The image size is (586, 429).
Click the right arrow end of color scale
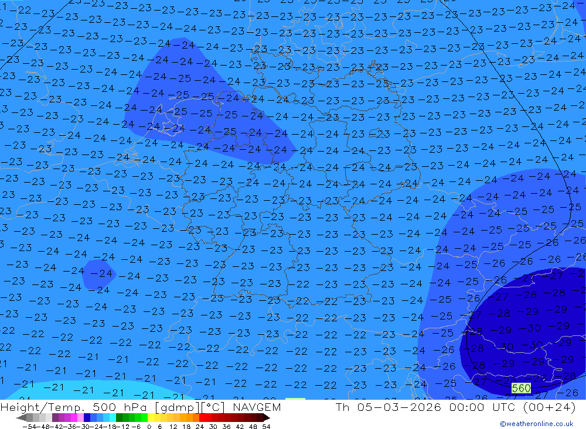[x=266, y=417]
